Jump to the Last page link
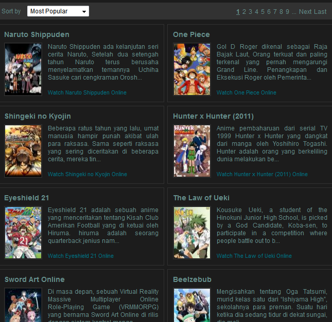Viewport: 332px width, 322px height. click(x=320, y=12)
